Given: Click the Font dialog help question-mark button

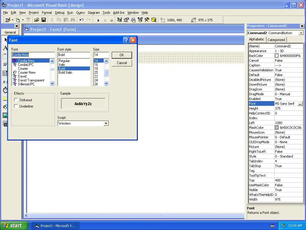Looking at the screenshot, I should tap(126, 40).
